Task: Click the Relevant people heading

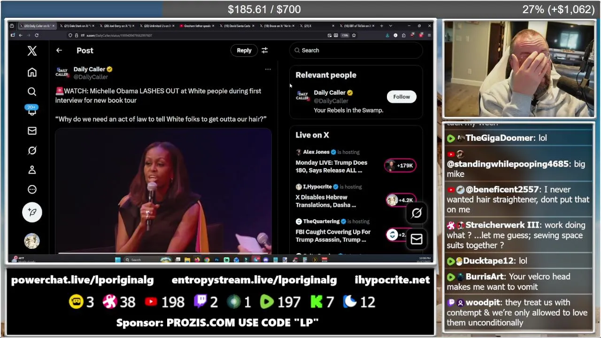Action: click(326, 75)
